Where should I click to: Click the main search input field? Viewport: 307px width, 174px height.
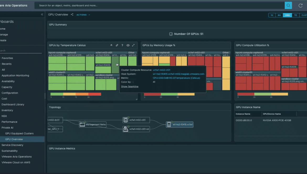(x=160, y=6)
